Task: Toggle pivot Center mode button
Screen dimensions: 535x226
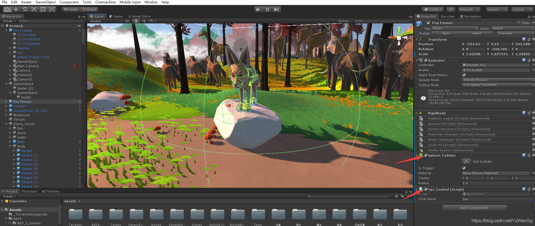Action: (x=71, y=9)
